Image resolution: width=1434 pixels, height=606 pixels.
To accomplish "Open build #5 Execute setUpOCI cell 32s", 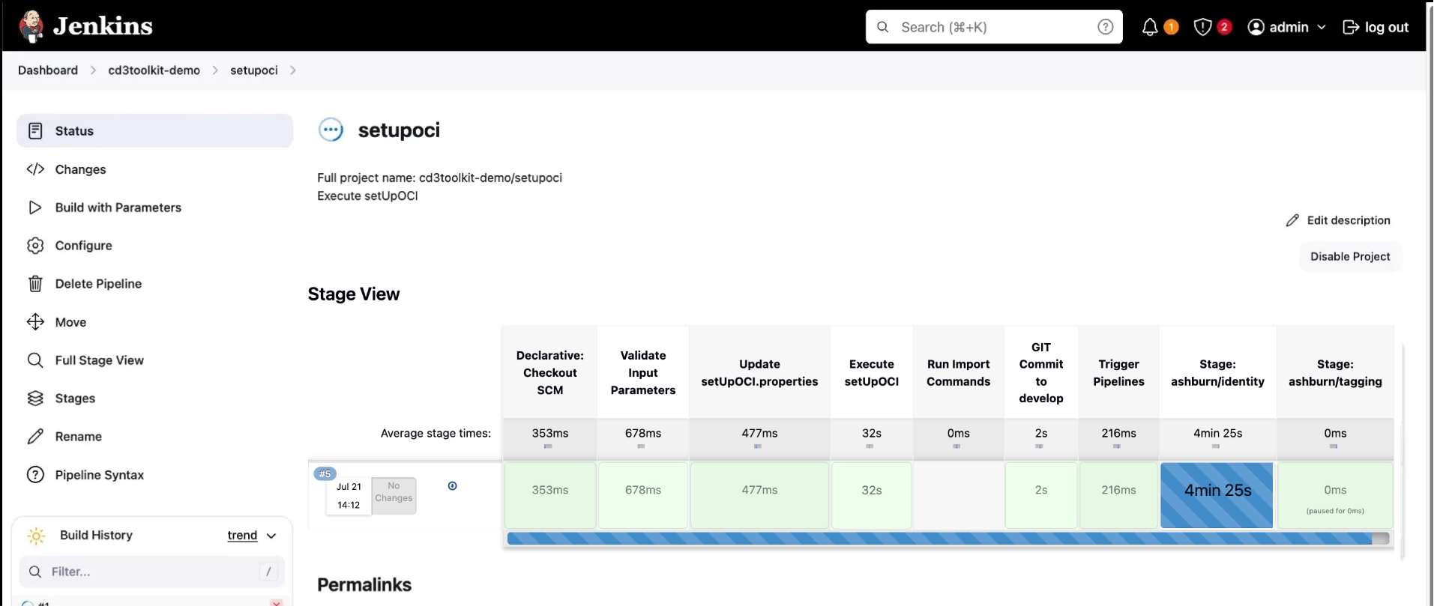I will [872, 495].
